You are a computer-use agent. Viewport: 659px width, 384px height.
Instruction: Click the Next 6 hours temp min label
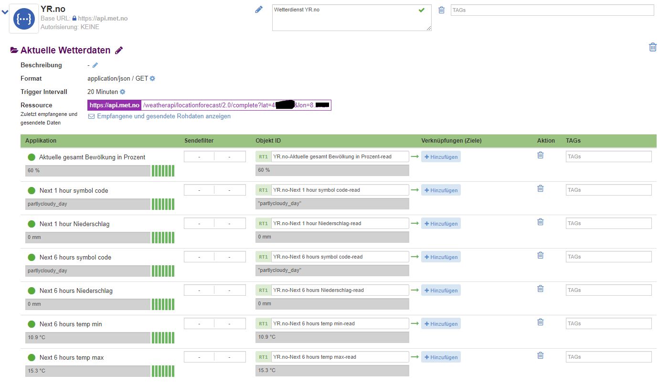71,324
